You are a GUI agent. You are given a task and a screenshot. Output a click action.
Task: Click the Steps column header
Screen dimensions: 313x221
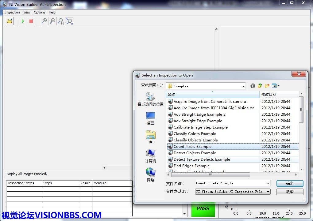(x=60, y=183)
